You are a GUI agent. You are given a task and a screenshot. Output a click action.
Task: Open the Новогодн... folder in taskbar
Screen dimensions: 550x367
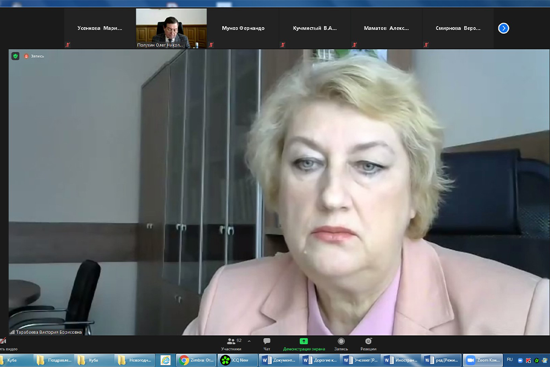136,360
